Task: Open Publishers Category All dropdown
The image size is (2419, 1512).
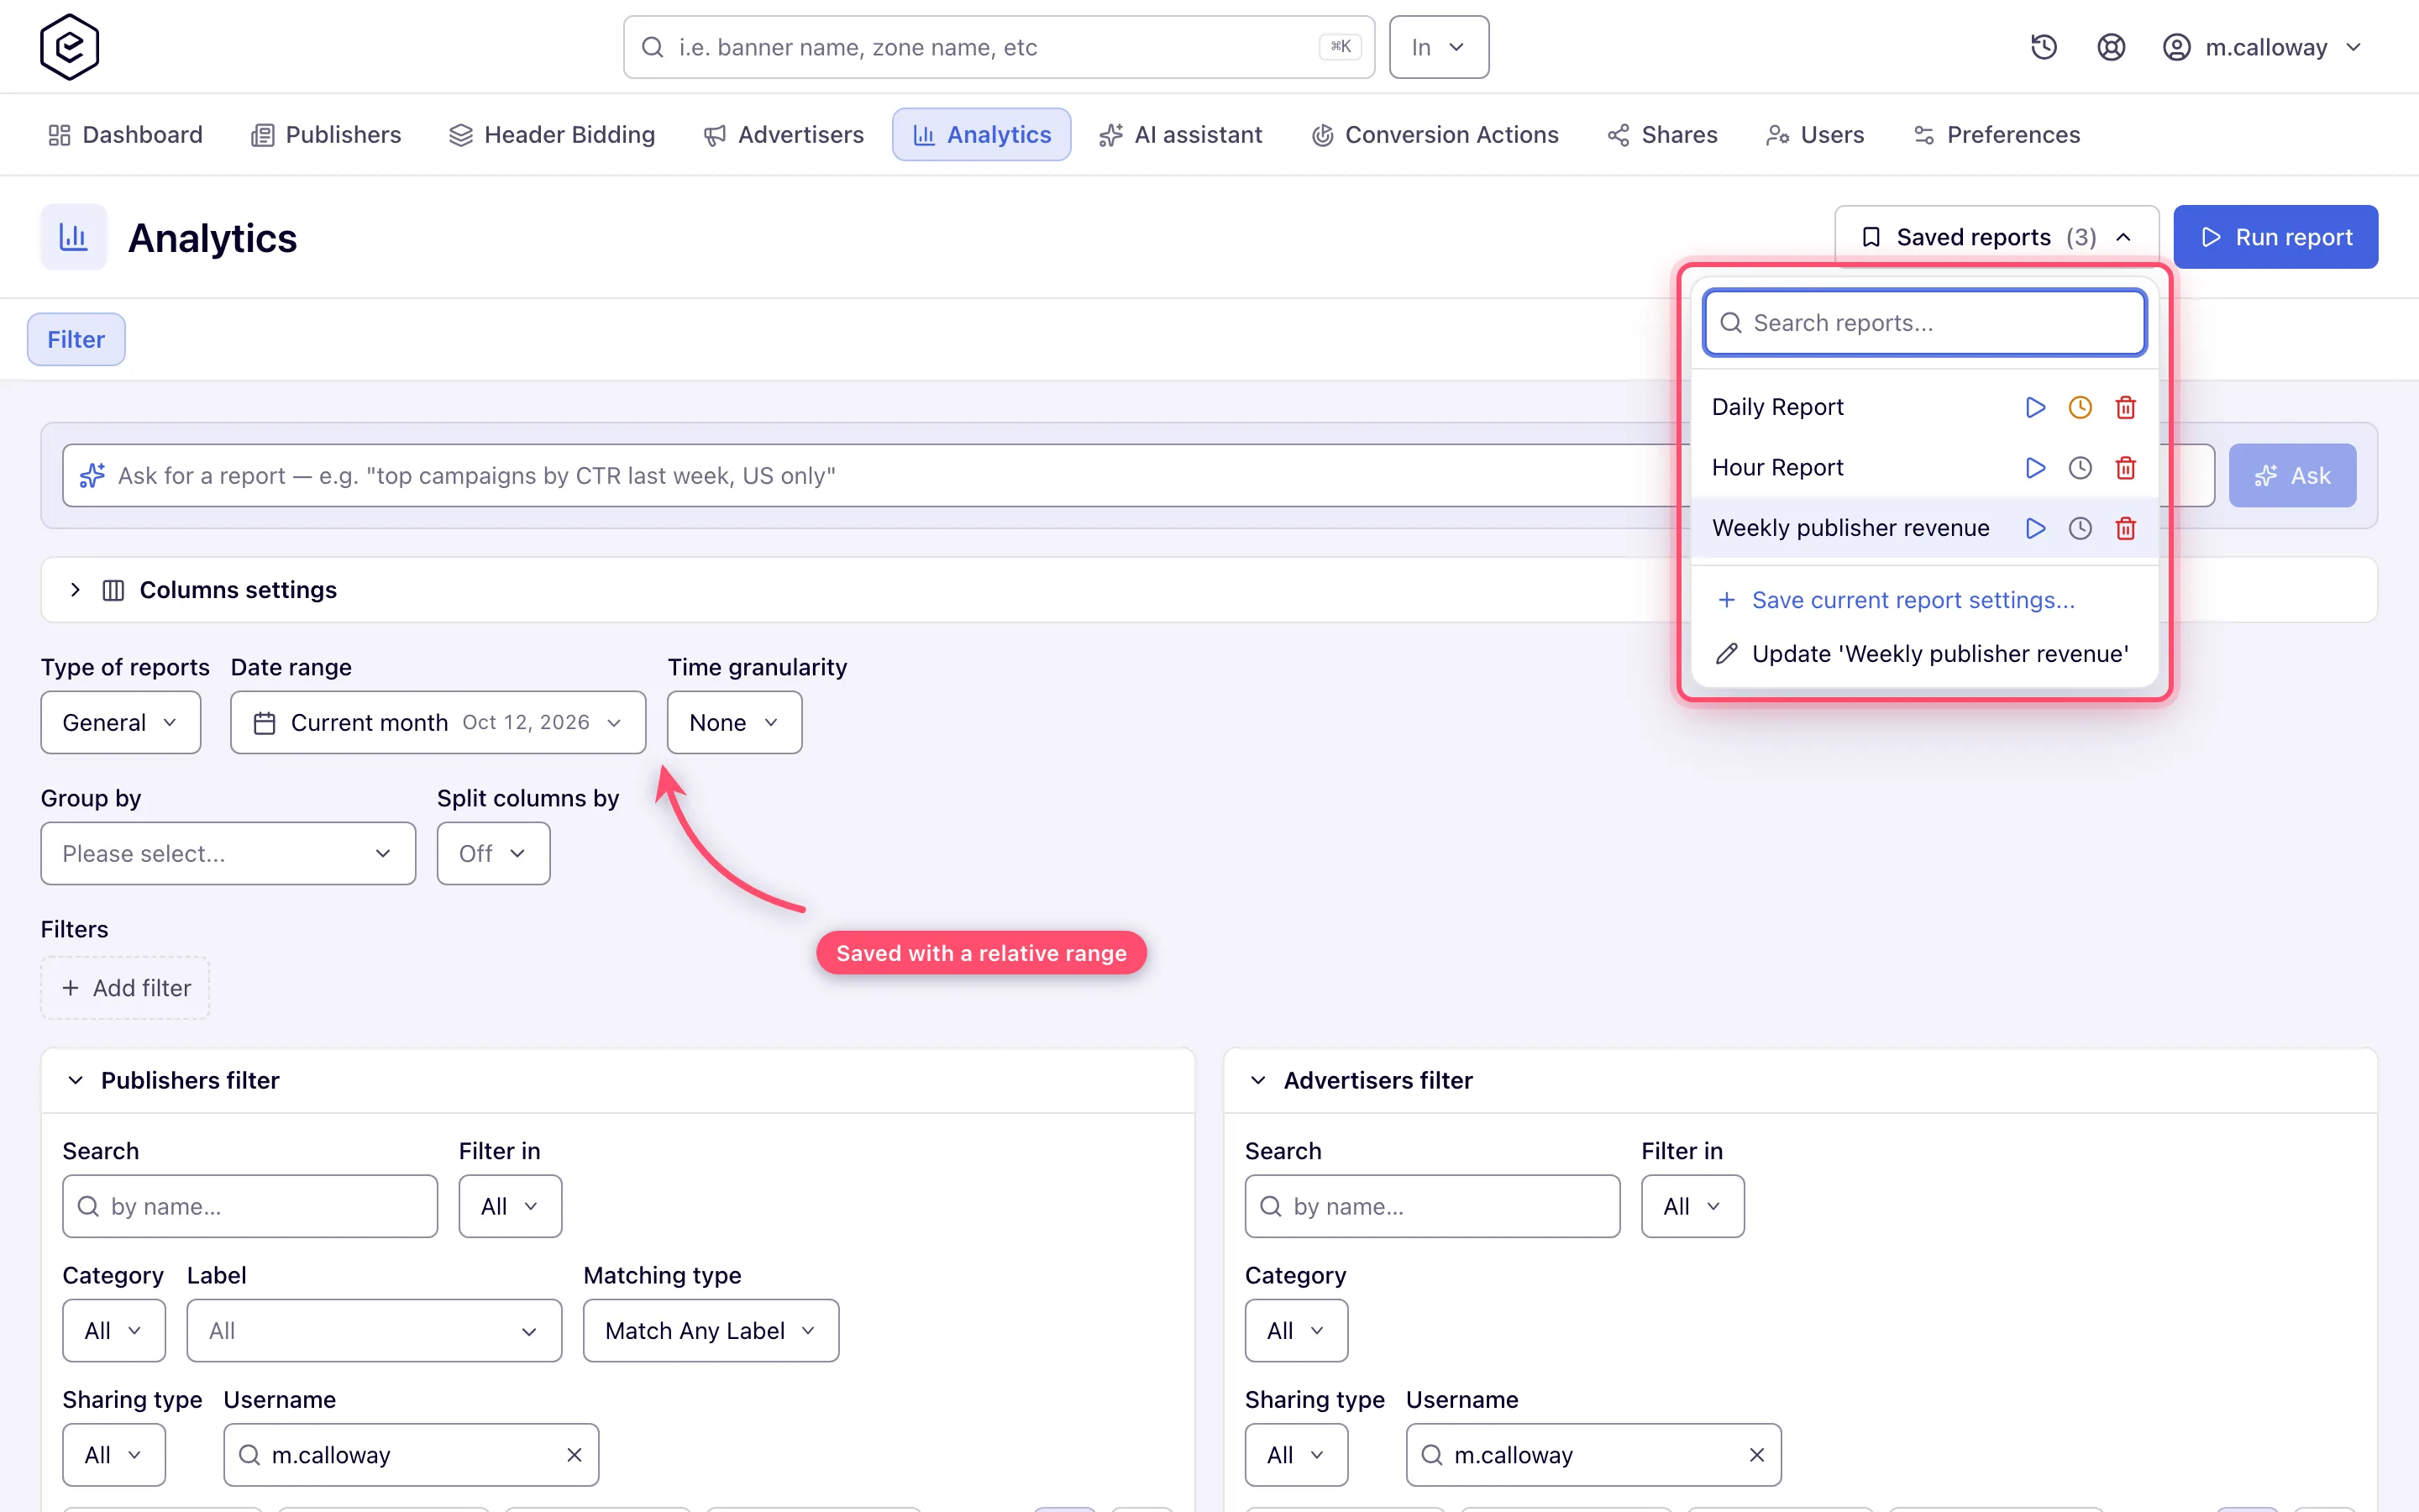Action: [x=114, y=1330]
